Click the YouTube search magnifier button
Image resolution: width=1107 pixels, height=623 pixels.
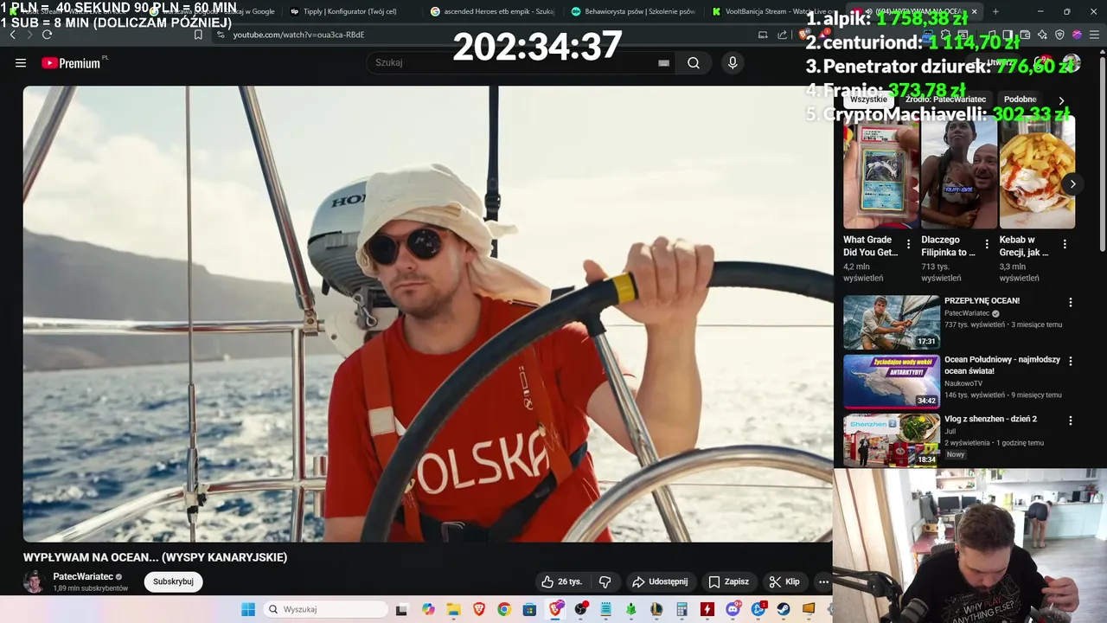(x=694, y=63)
